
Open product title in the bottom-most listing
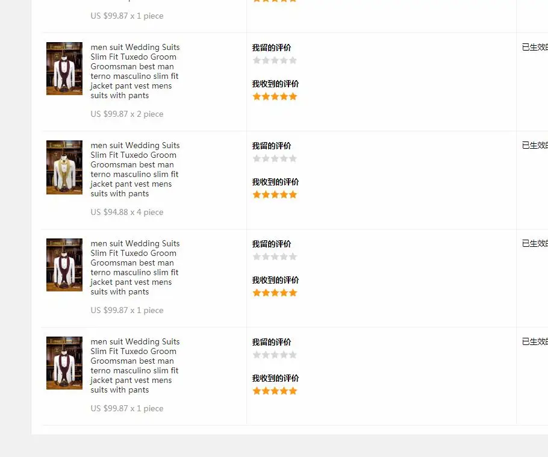click(x=135, y=366)
